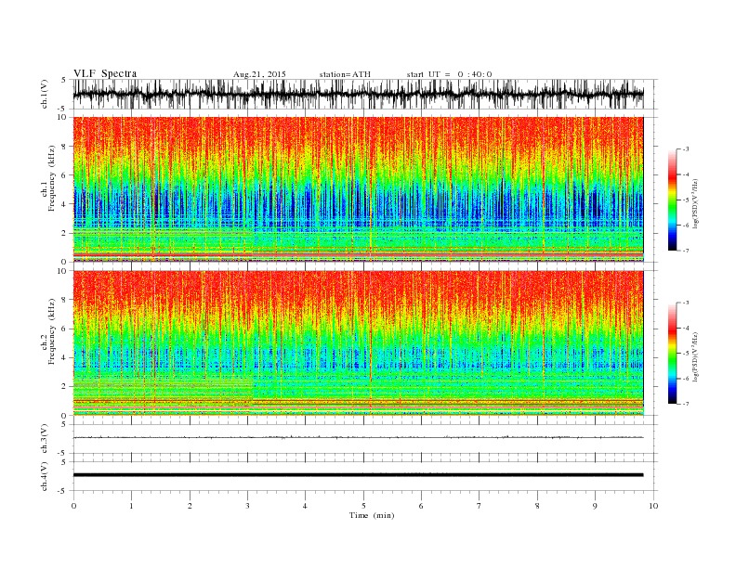
Task: Click the "ch.4(V)" axis label
Action: [45, 476]
